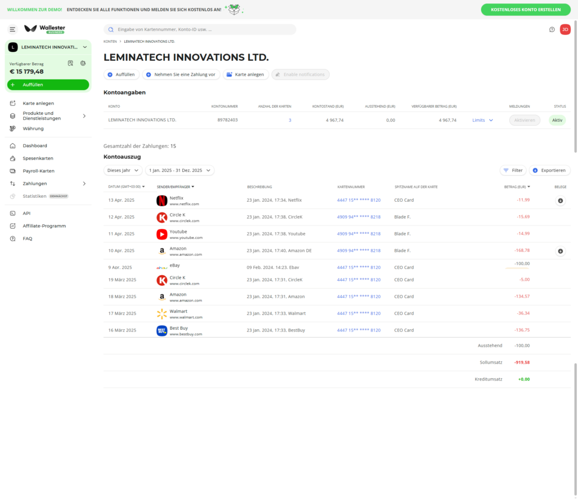Download the Amazon DE receipt on 10 Apr.

click(560, 251)
